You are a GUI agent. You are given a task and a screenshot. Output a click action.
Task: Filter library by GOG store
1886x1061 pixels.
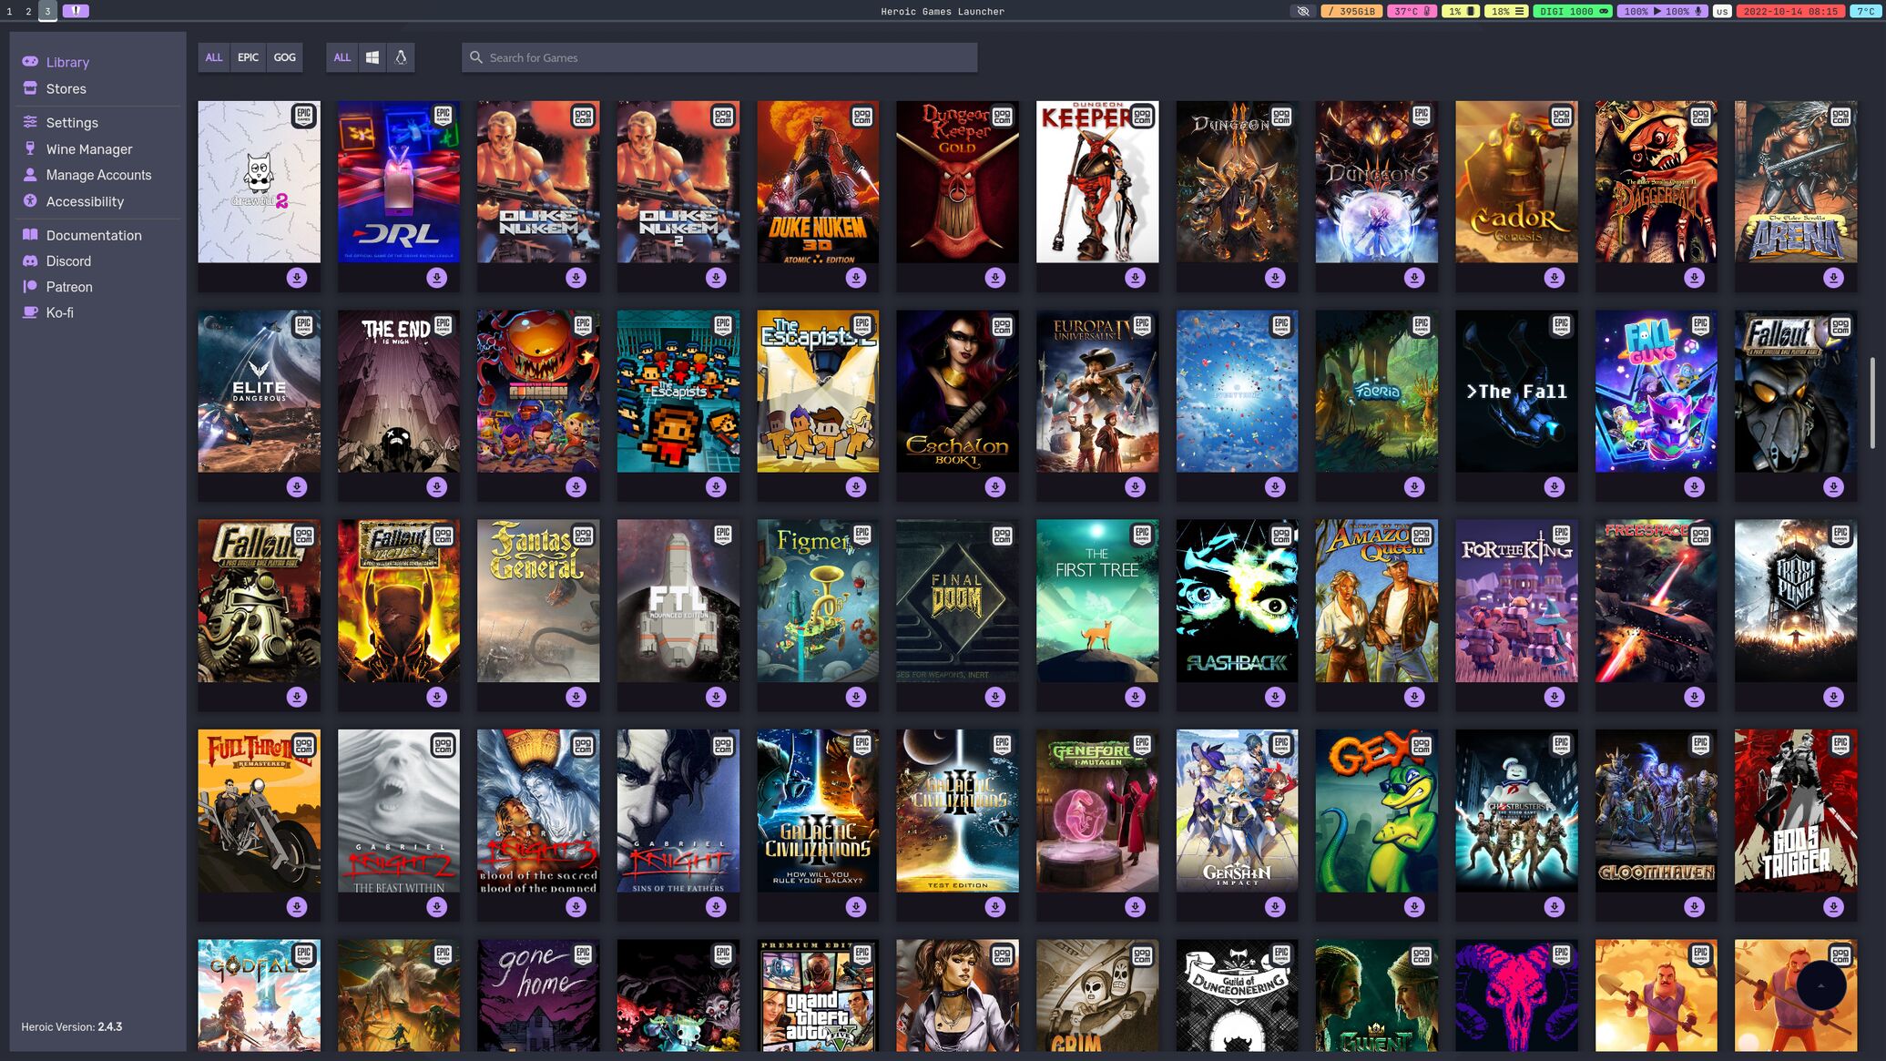point(284,57)
